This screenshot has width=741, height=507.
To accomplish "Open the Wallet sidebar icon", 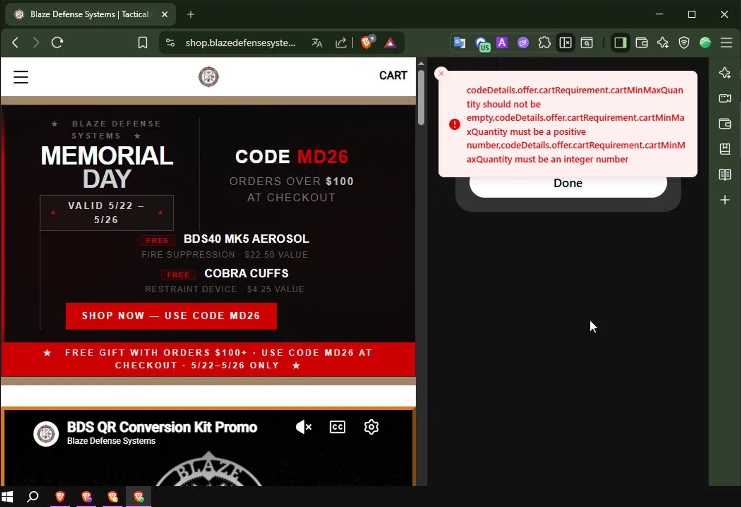I will tap(725, 124).
